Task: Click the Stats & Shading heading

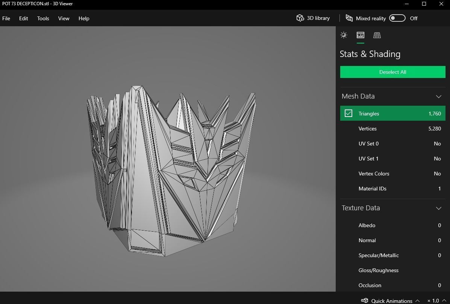Action: pos(370,54)
